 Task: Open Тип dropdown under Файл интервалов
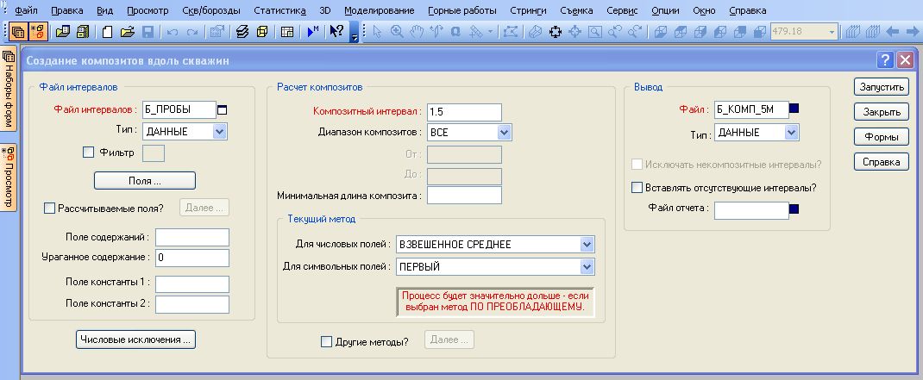220,132
